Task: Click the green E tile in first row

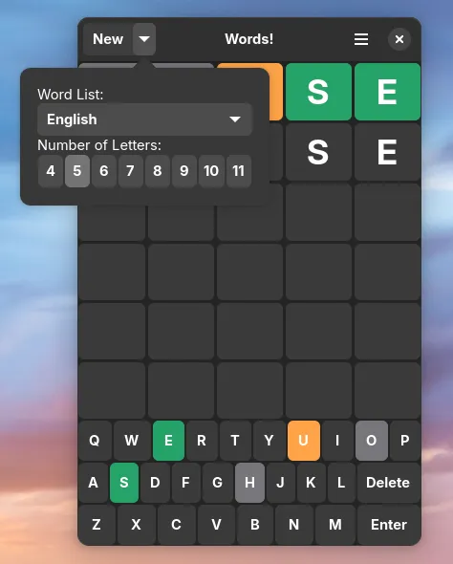Action: pos(388,92)
